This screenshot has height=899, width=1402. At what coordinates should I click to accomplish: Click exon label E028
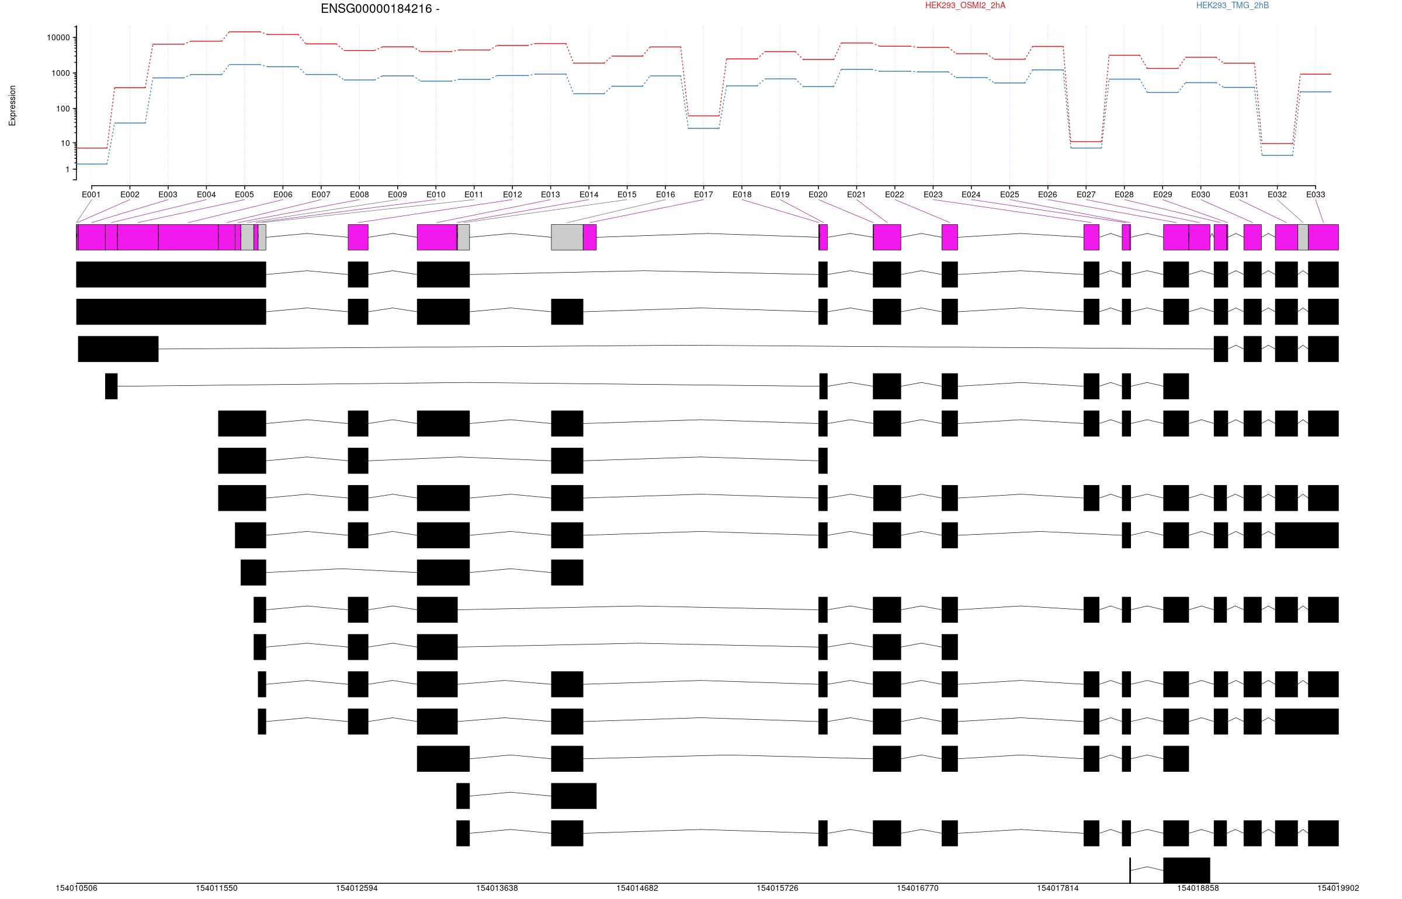coord(1124,194)
